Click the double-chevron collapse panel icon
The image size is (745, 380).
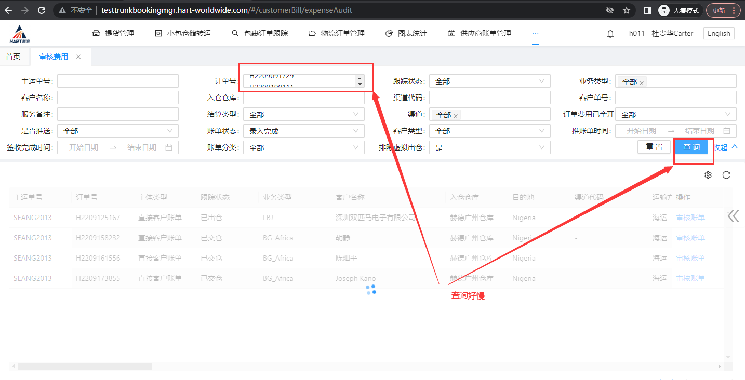[733, 216]
